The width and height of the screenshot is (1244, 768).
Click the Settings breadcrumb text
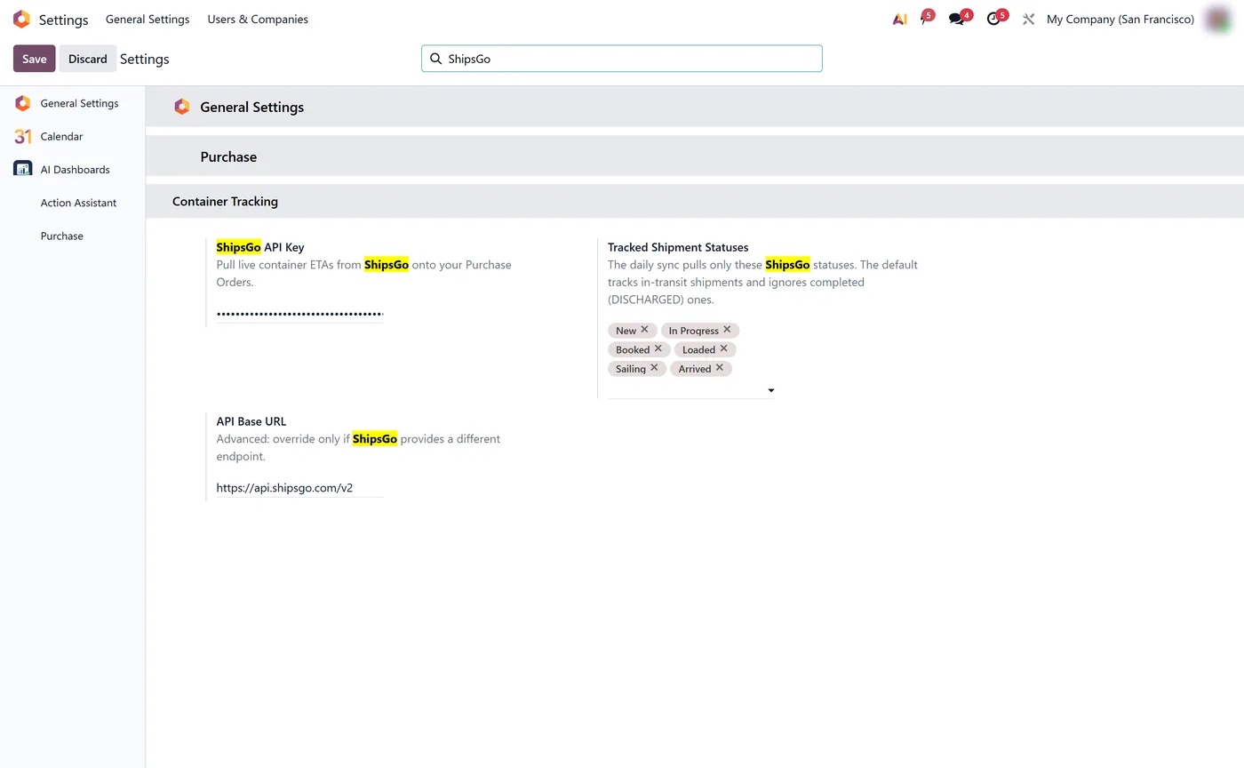coord(145,59)
